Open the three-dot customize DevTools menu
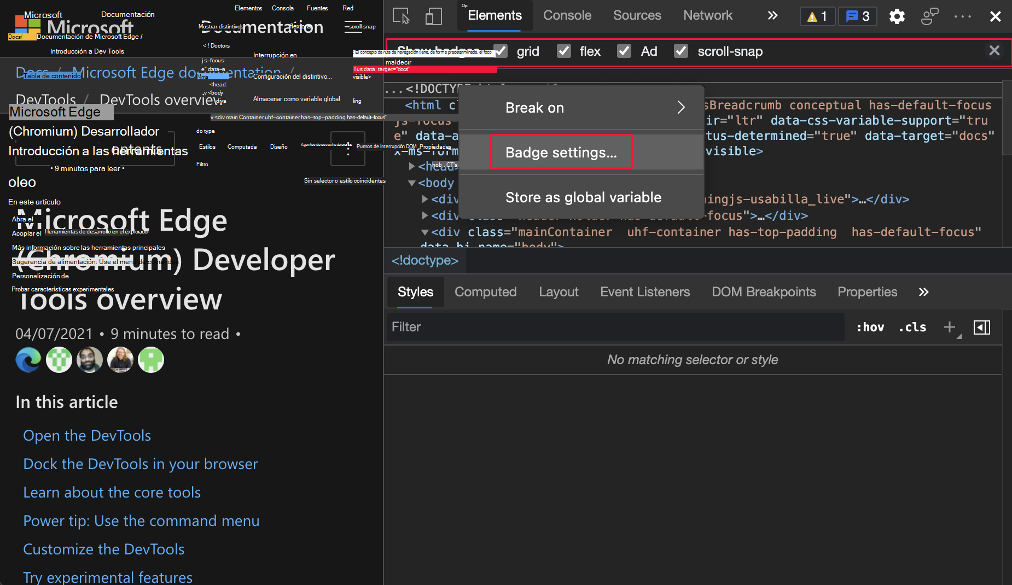Screen dimensions: 1012x585 click(962, 16)
